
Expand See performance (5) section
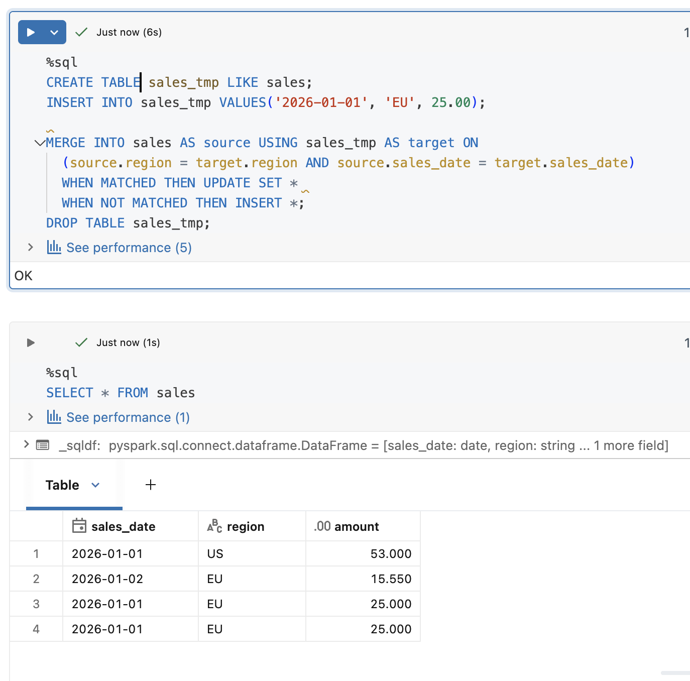(31, 247)
